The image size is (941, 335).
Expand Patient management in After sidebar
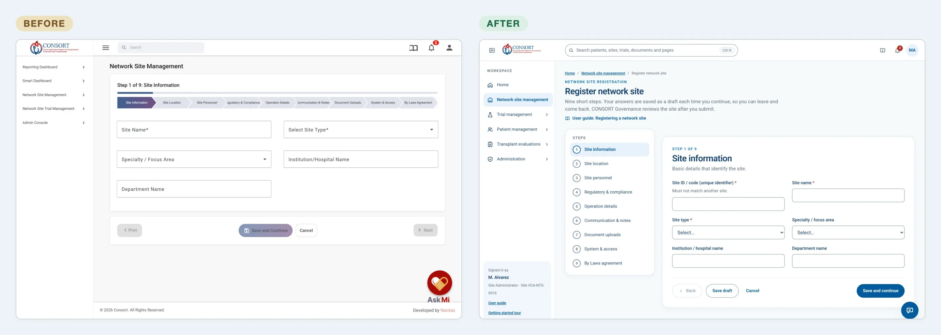click(x=518, y=130)
